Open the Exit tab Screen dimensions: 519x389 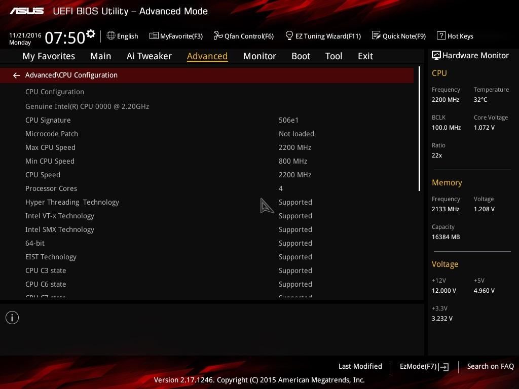tap(365, 56)
